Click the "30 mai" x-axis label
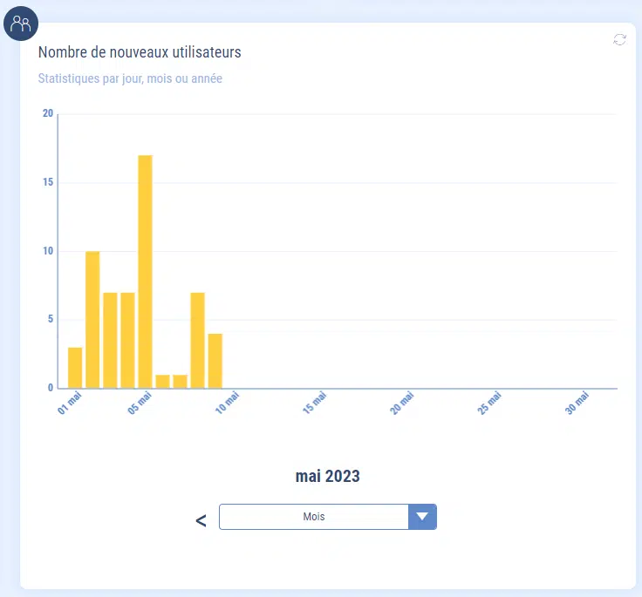This screenshot has width=642, height=597. tap(577, 404)
